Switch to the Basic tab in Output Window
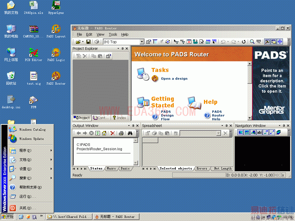Image resolution: width=295 pixels, height=221 pixels. click(125, 169)
